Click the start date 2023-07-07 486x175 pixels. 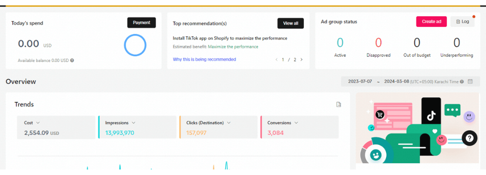[360, 81]
